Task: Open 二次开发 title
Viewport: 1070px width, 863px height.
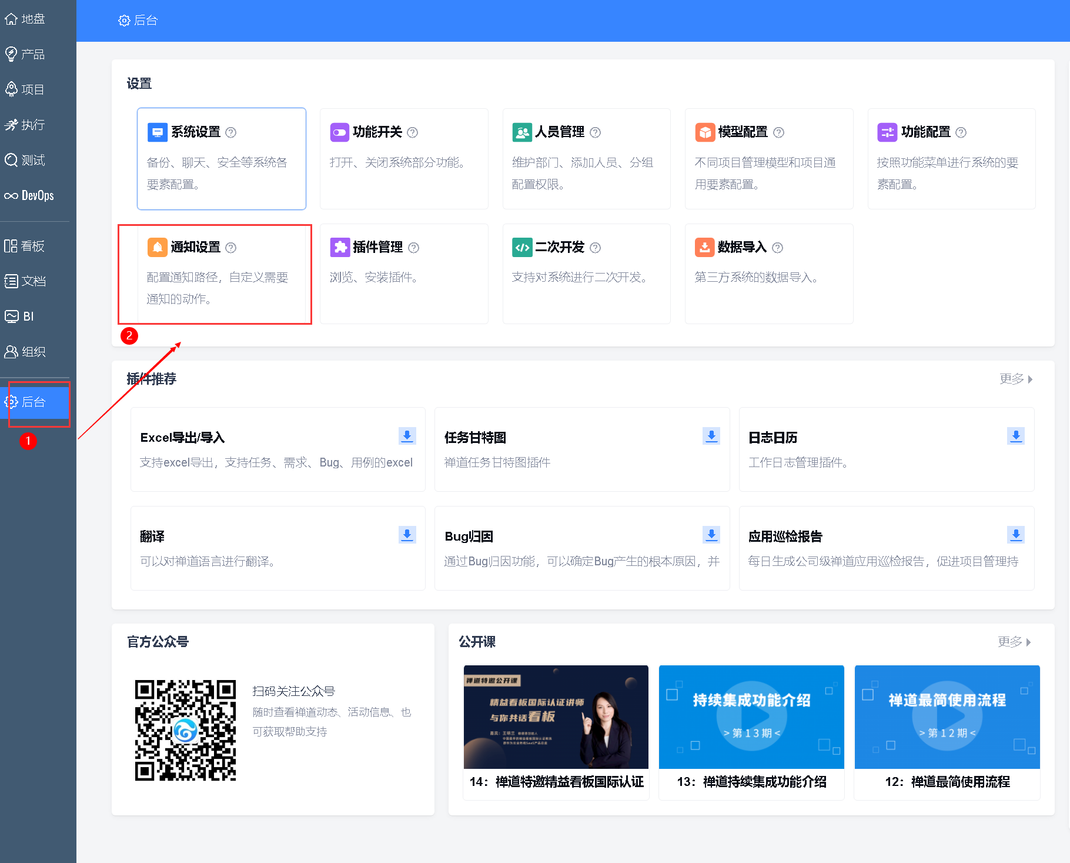Action: click(x=560, y=248)
